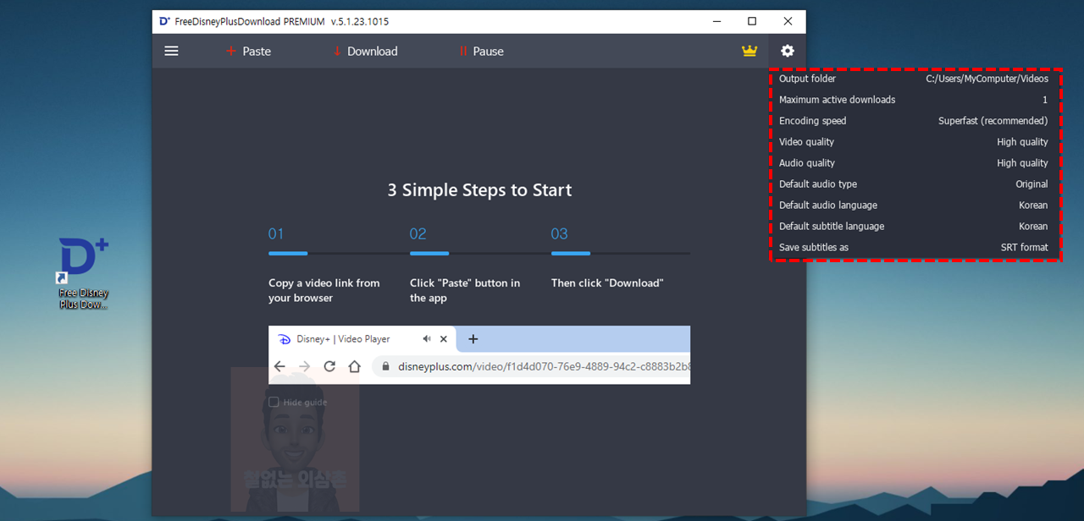Screen dimensions: 1084x521
Task: Open the Encoding speed setting
Action: coord(914,121)
